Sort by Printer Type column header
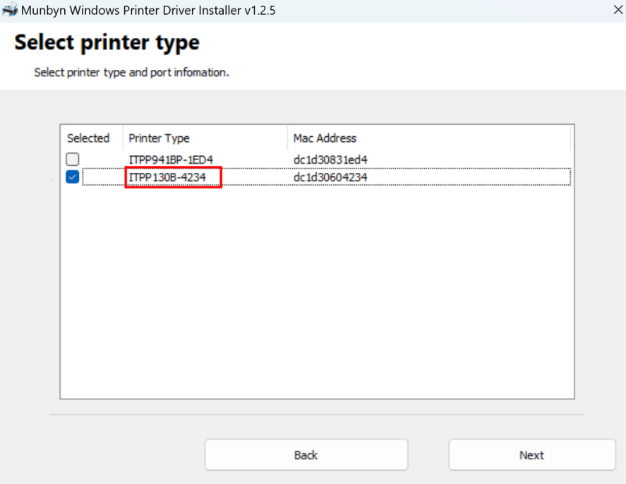This screenshot has width=626, height=484. [x=159, y=138]
